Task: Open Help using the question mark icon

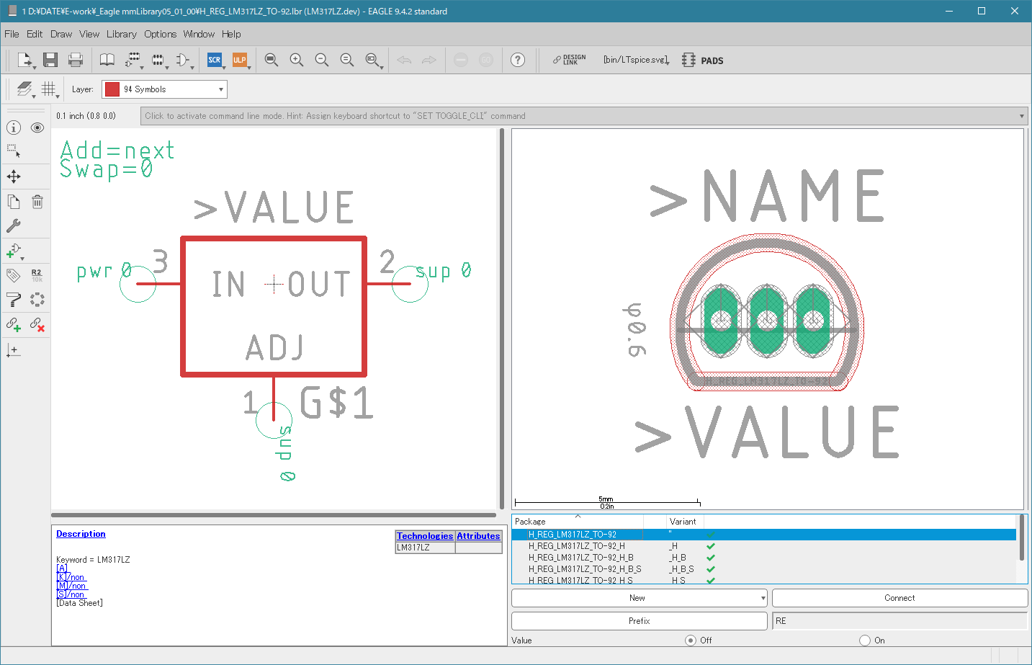Action: click(x=517, y=60)
